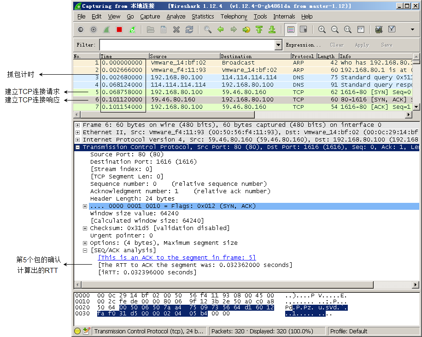Open the Statistics menu
Viewport: 422px width, 337px height.
[x=203, y=17]
